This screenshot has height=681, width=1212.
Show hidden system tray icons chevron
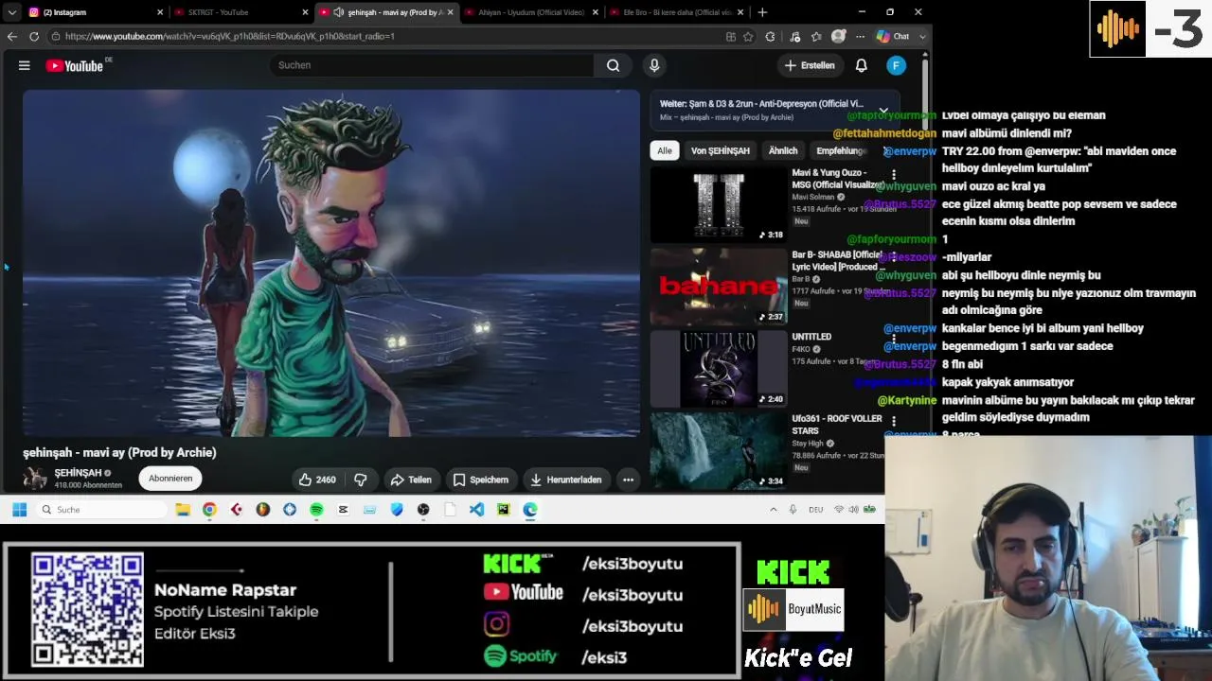pyautogui.click(x=773, y=510)
